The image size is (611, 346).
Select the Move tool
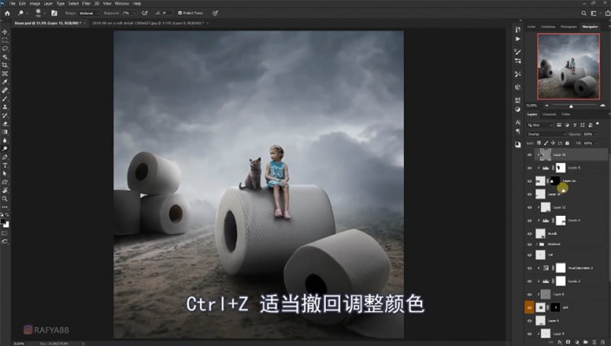coord(4,32)
